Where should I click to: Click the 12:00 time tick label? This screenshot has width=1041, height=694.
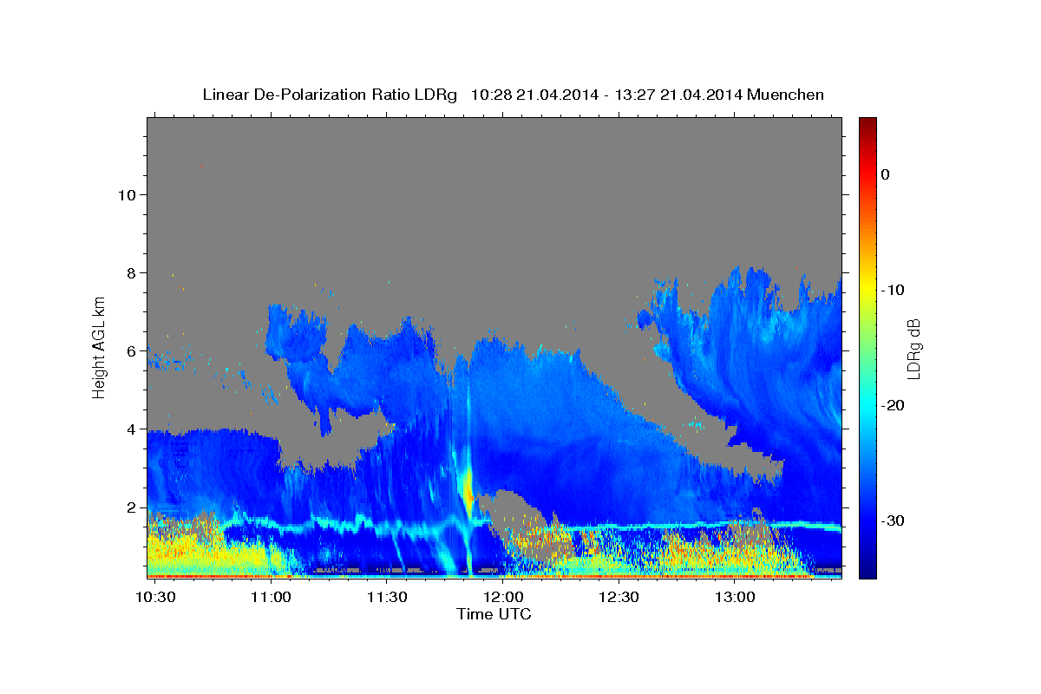503,598
